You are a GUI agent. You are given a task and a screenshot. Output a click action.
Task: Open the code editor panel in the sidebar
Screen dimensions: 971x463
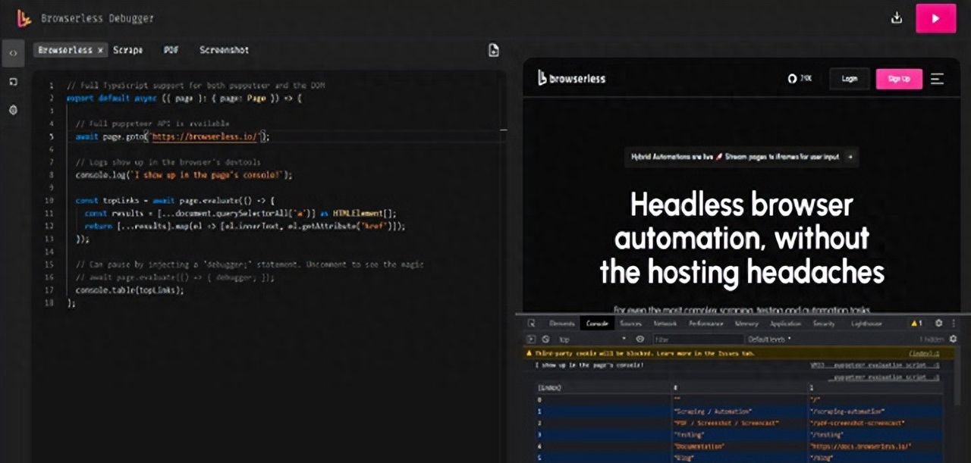(12, 53)
